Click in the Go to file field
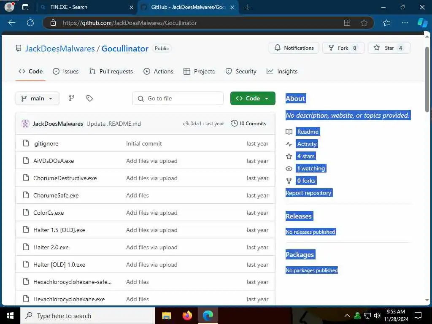The height and width of the screenshot is (324, 432). pyautogui.click(x=178, y=98)
